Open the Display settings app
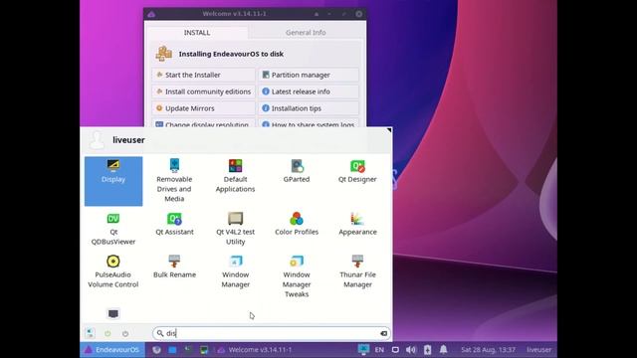The width and height of the screenshot is (637, 358). (x=113, y=181)
